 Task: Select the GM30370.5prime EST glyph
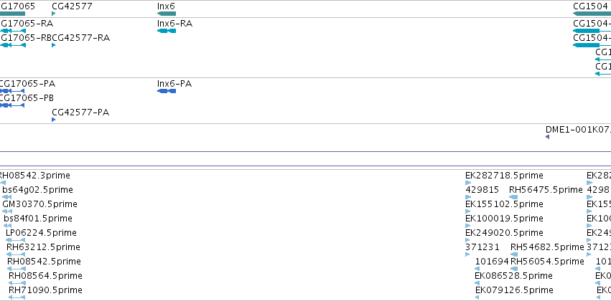[x=7, y=211]
